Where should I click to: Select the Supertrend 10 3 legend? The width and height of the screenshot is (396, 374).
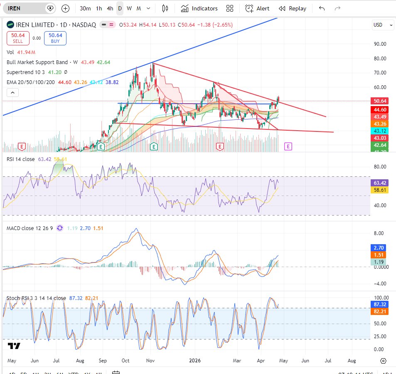[37, 72]
